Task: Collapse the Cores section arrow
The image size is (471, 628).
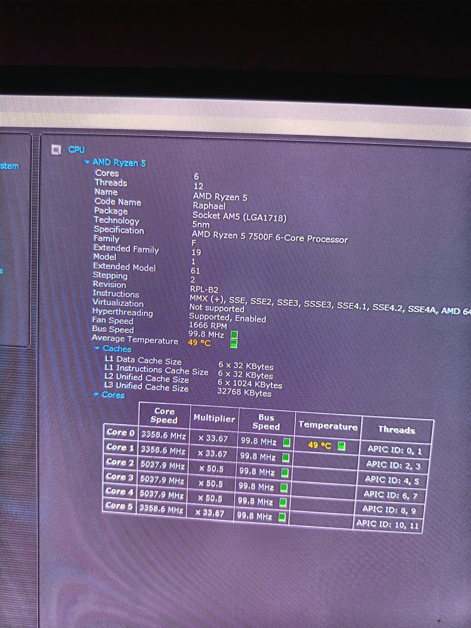Action: point(96,394)
